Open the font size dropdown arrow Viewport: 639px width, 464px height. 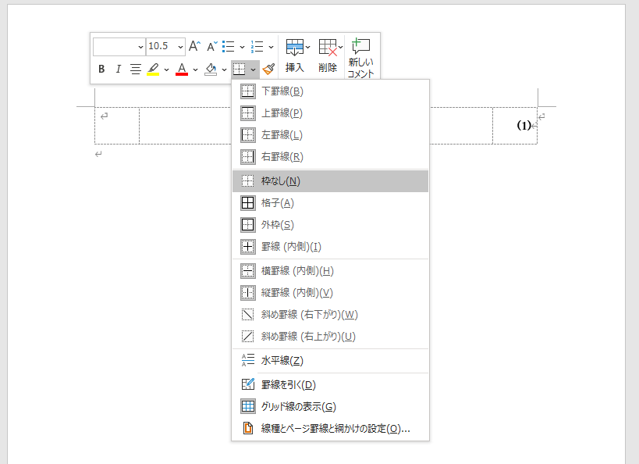pyautogui.click(x=180, y=47)
